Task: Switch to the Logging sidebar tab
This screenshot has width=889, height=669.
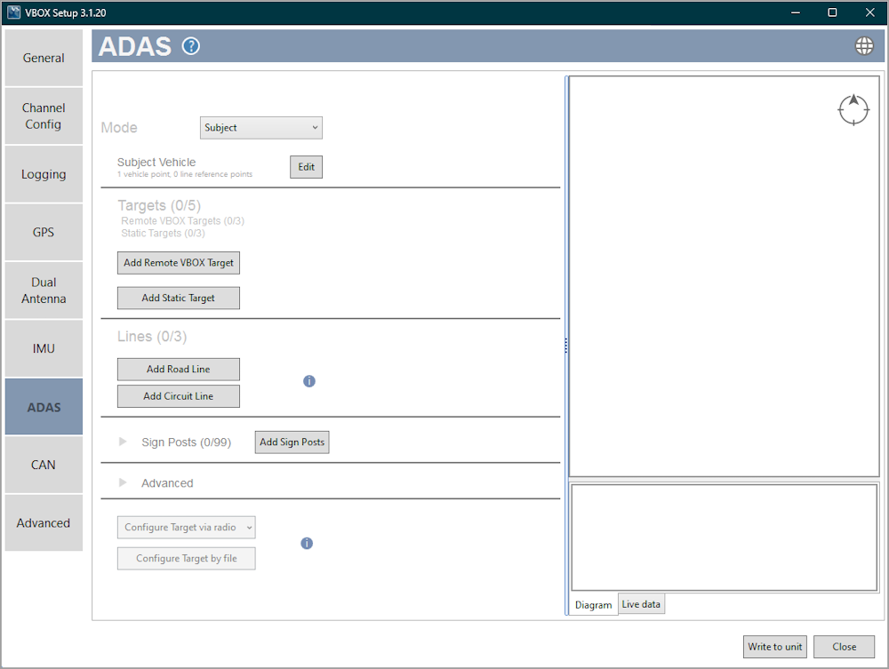Action: tap(44, 174)
